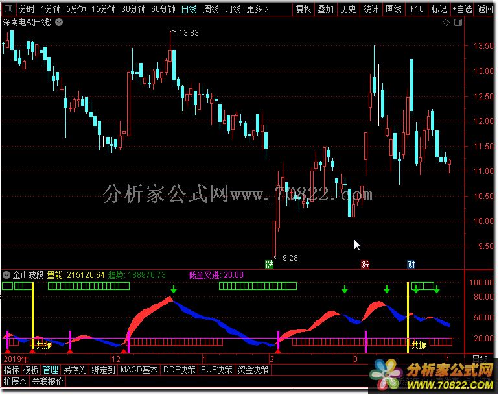499x395 pixels.
Task: Add stock with +自选 button
Action: [463, 9]
